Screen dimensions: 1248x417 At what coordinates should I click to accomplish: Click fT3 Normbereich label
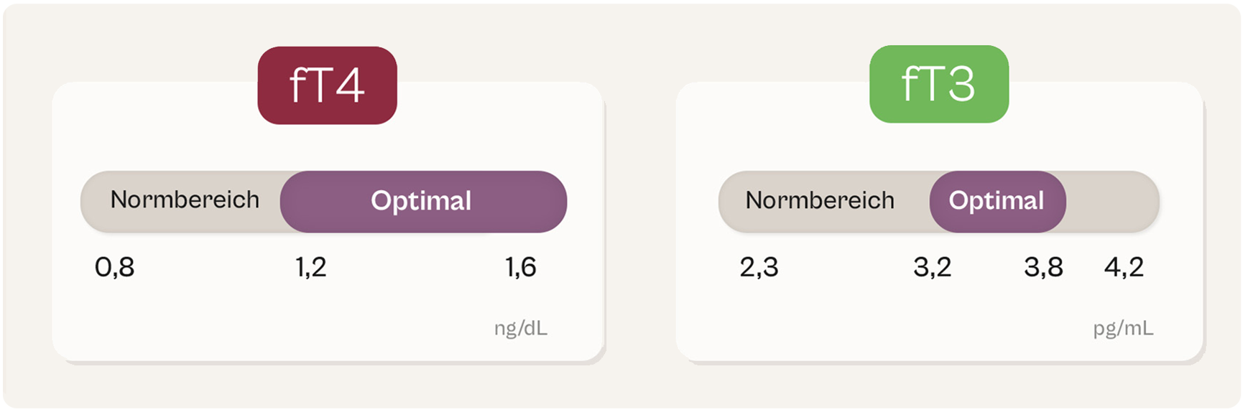pos(820,201)
